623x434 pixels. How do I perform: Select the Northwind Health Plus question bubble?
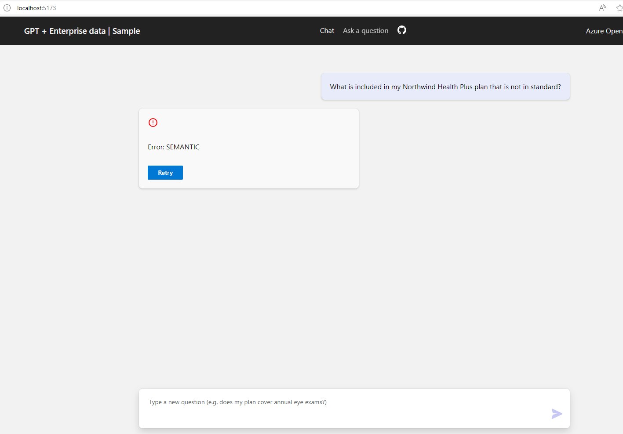tap(445, 87)
